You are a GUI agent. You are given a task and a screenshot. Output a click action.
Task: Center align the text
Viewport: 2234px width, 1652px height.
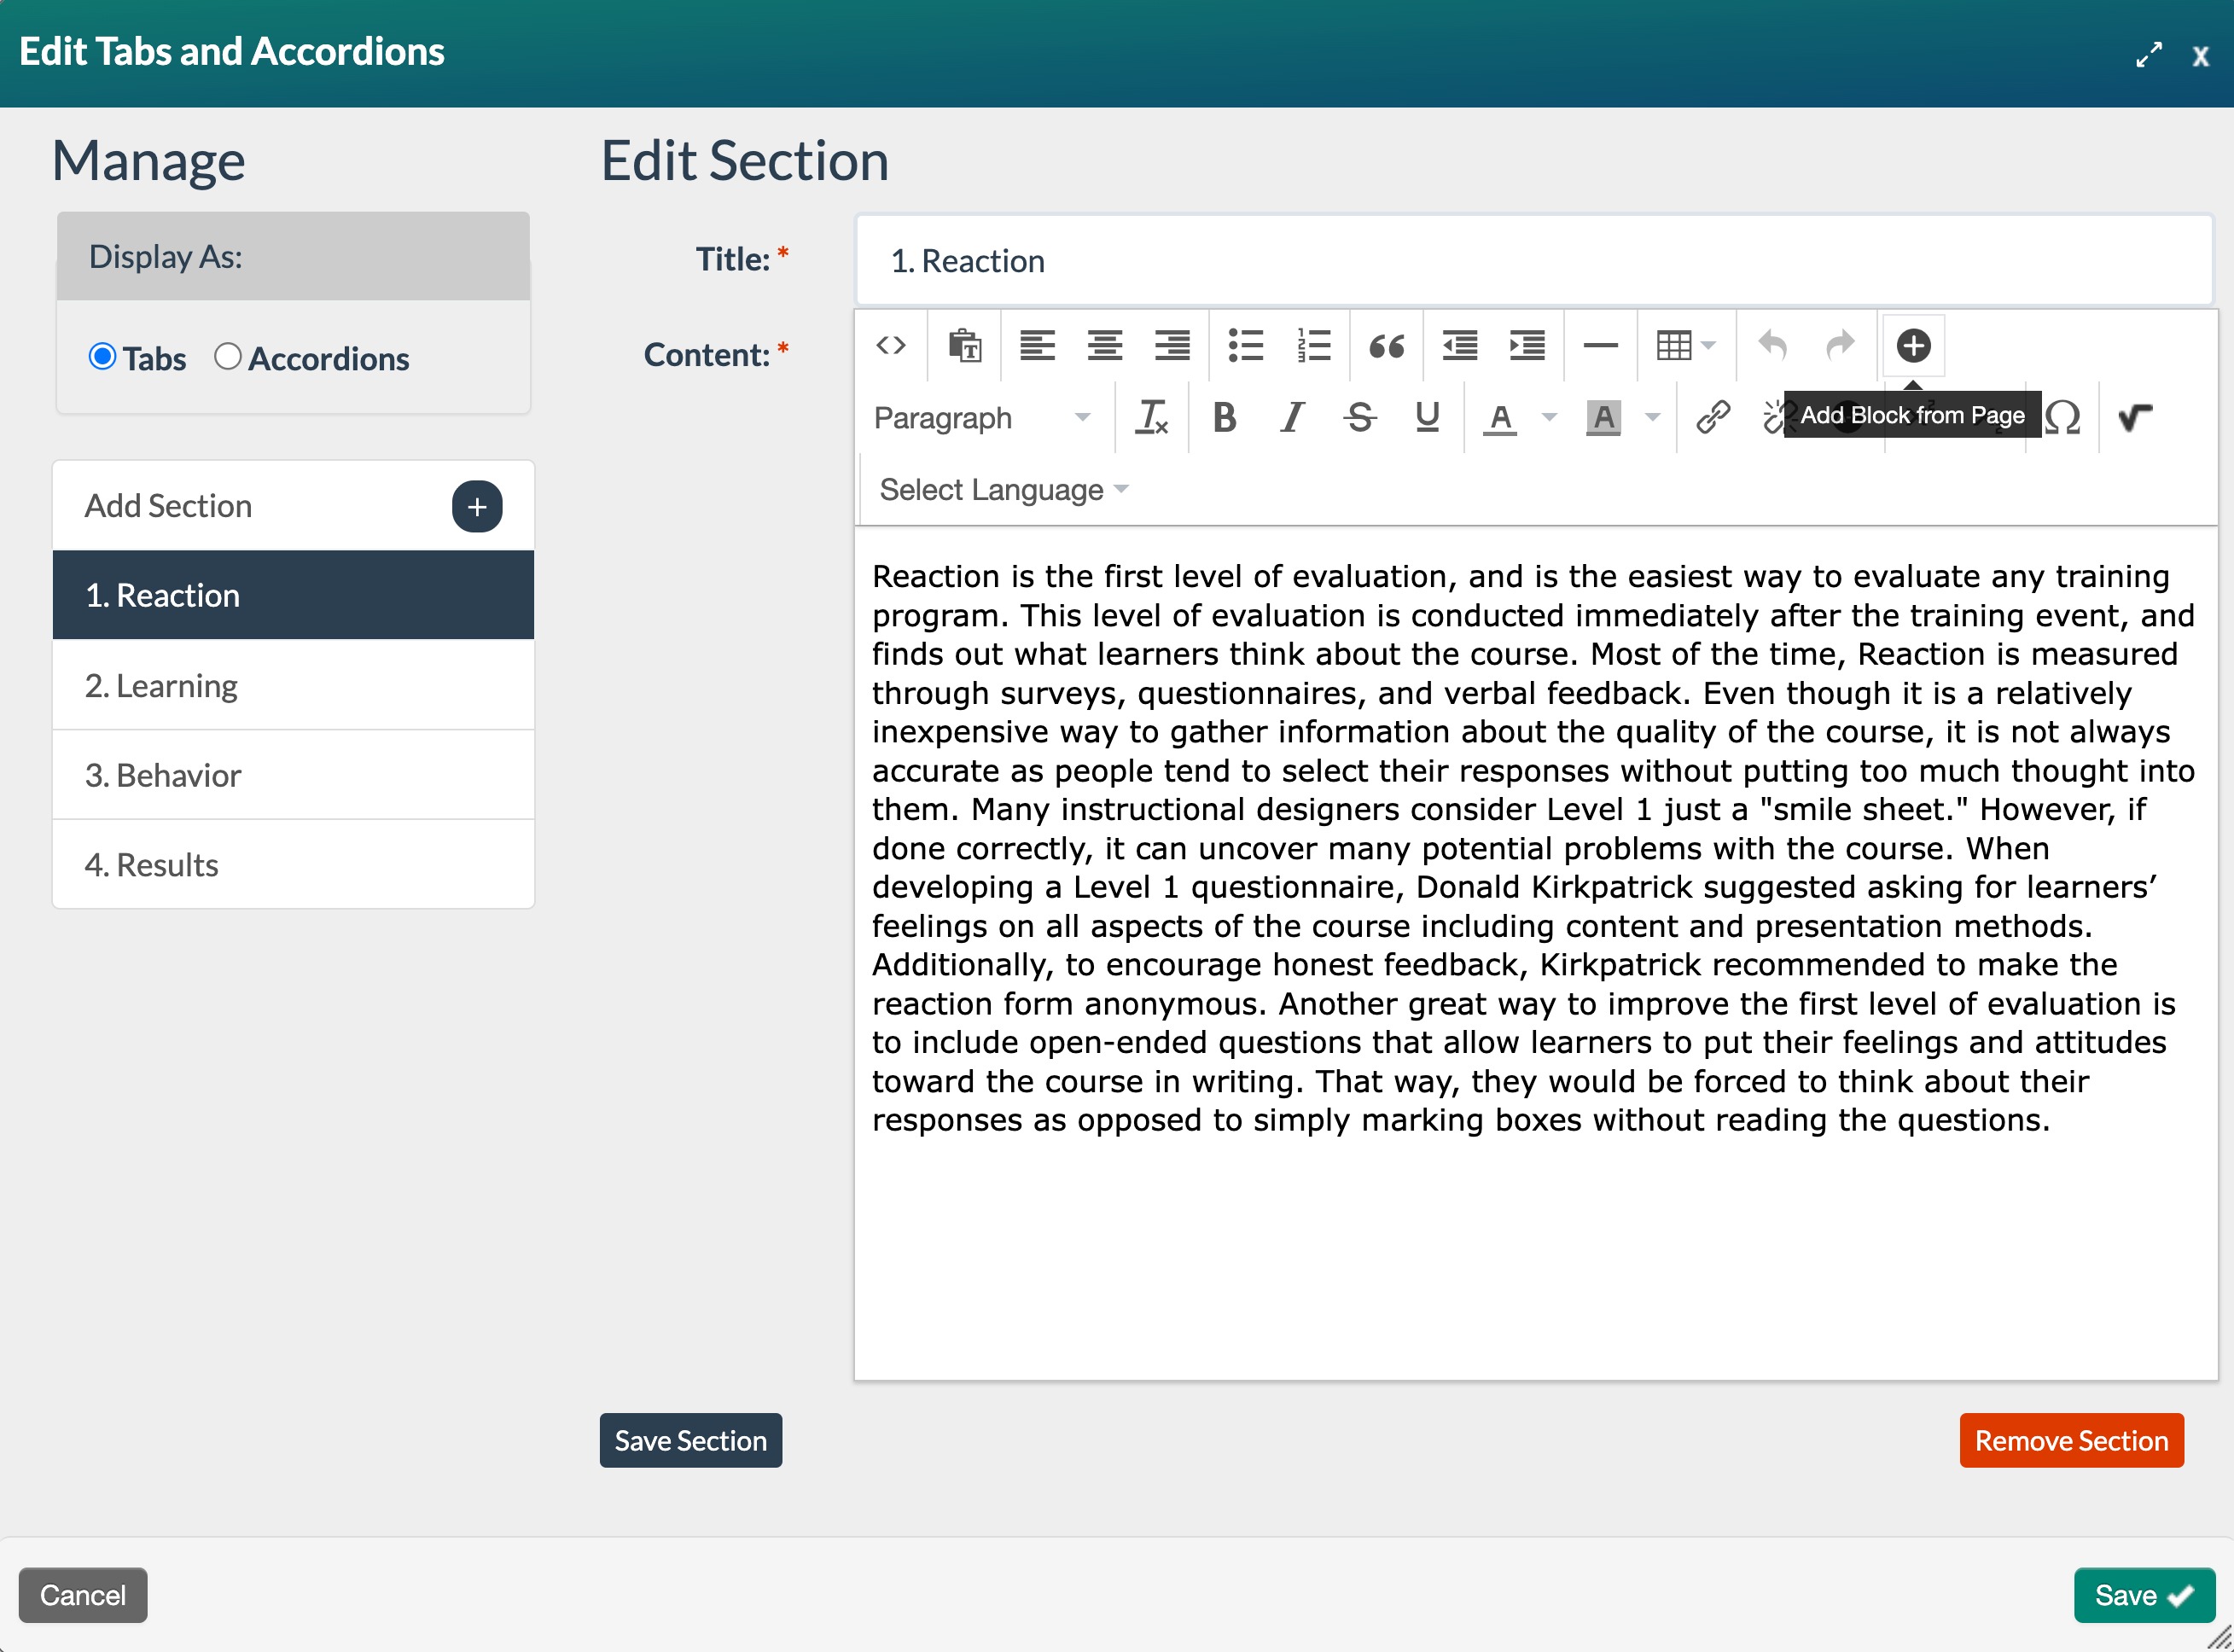pos(1104,346)
